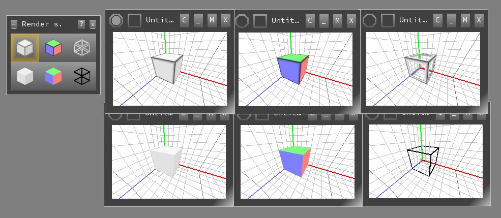The image size is (501, 218).
Task: Select the flat colored cube without outlines style
Action: pos(53,76)
